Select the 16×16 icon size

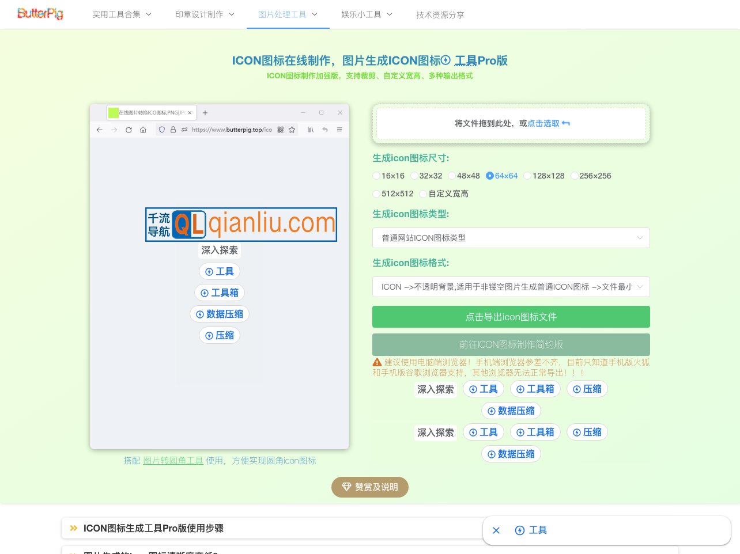tap(388, 176)
